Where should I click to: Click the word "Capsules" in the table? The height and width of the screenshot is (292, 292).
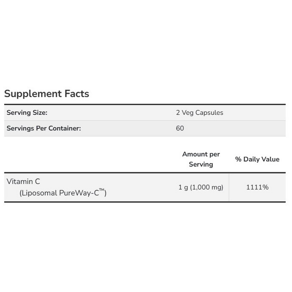(210, 113)
